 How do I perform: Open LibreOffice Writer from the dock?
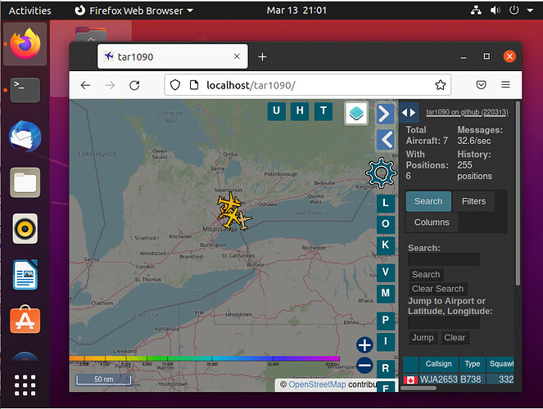point(25,275)
